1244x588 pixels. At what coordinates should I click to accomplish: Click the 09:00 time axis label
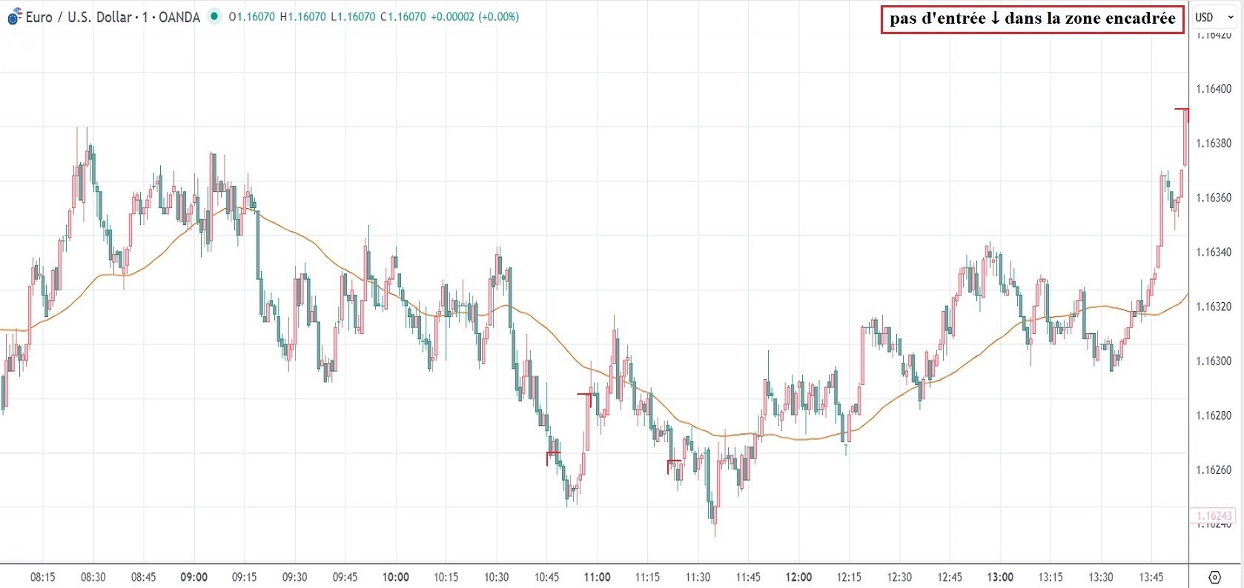[194, 578]
